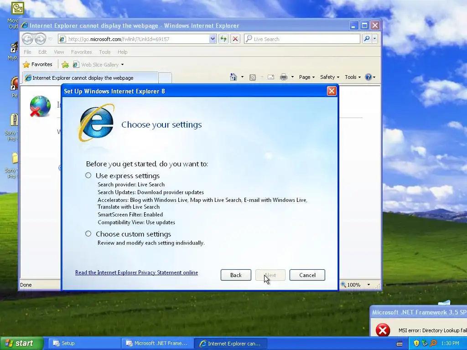Screen dimensions: 467x350
Task: Click the network connection tray icon
Action: (425, 343)
